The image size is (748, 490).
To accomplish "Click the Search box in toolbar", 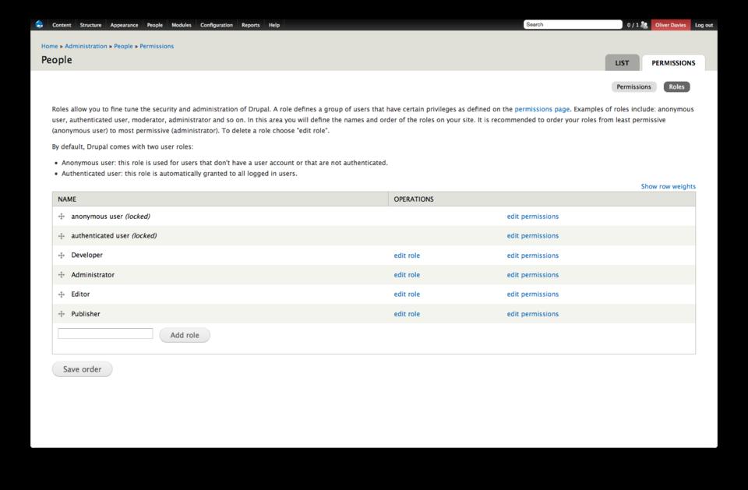I will click(573, 25).
